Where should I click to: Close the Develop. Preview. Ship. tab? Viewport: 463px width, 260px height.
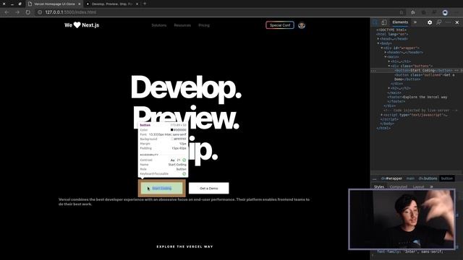(137, 4)
